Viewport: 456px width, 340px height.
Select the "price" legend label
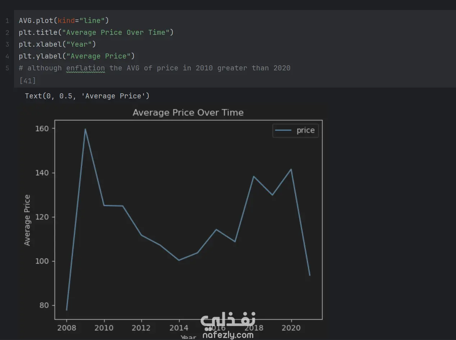tap(305, 130)
